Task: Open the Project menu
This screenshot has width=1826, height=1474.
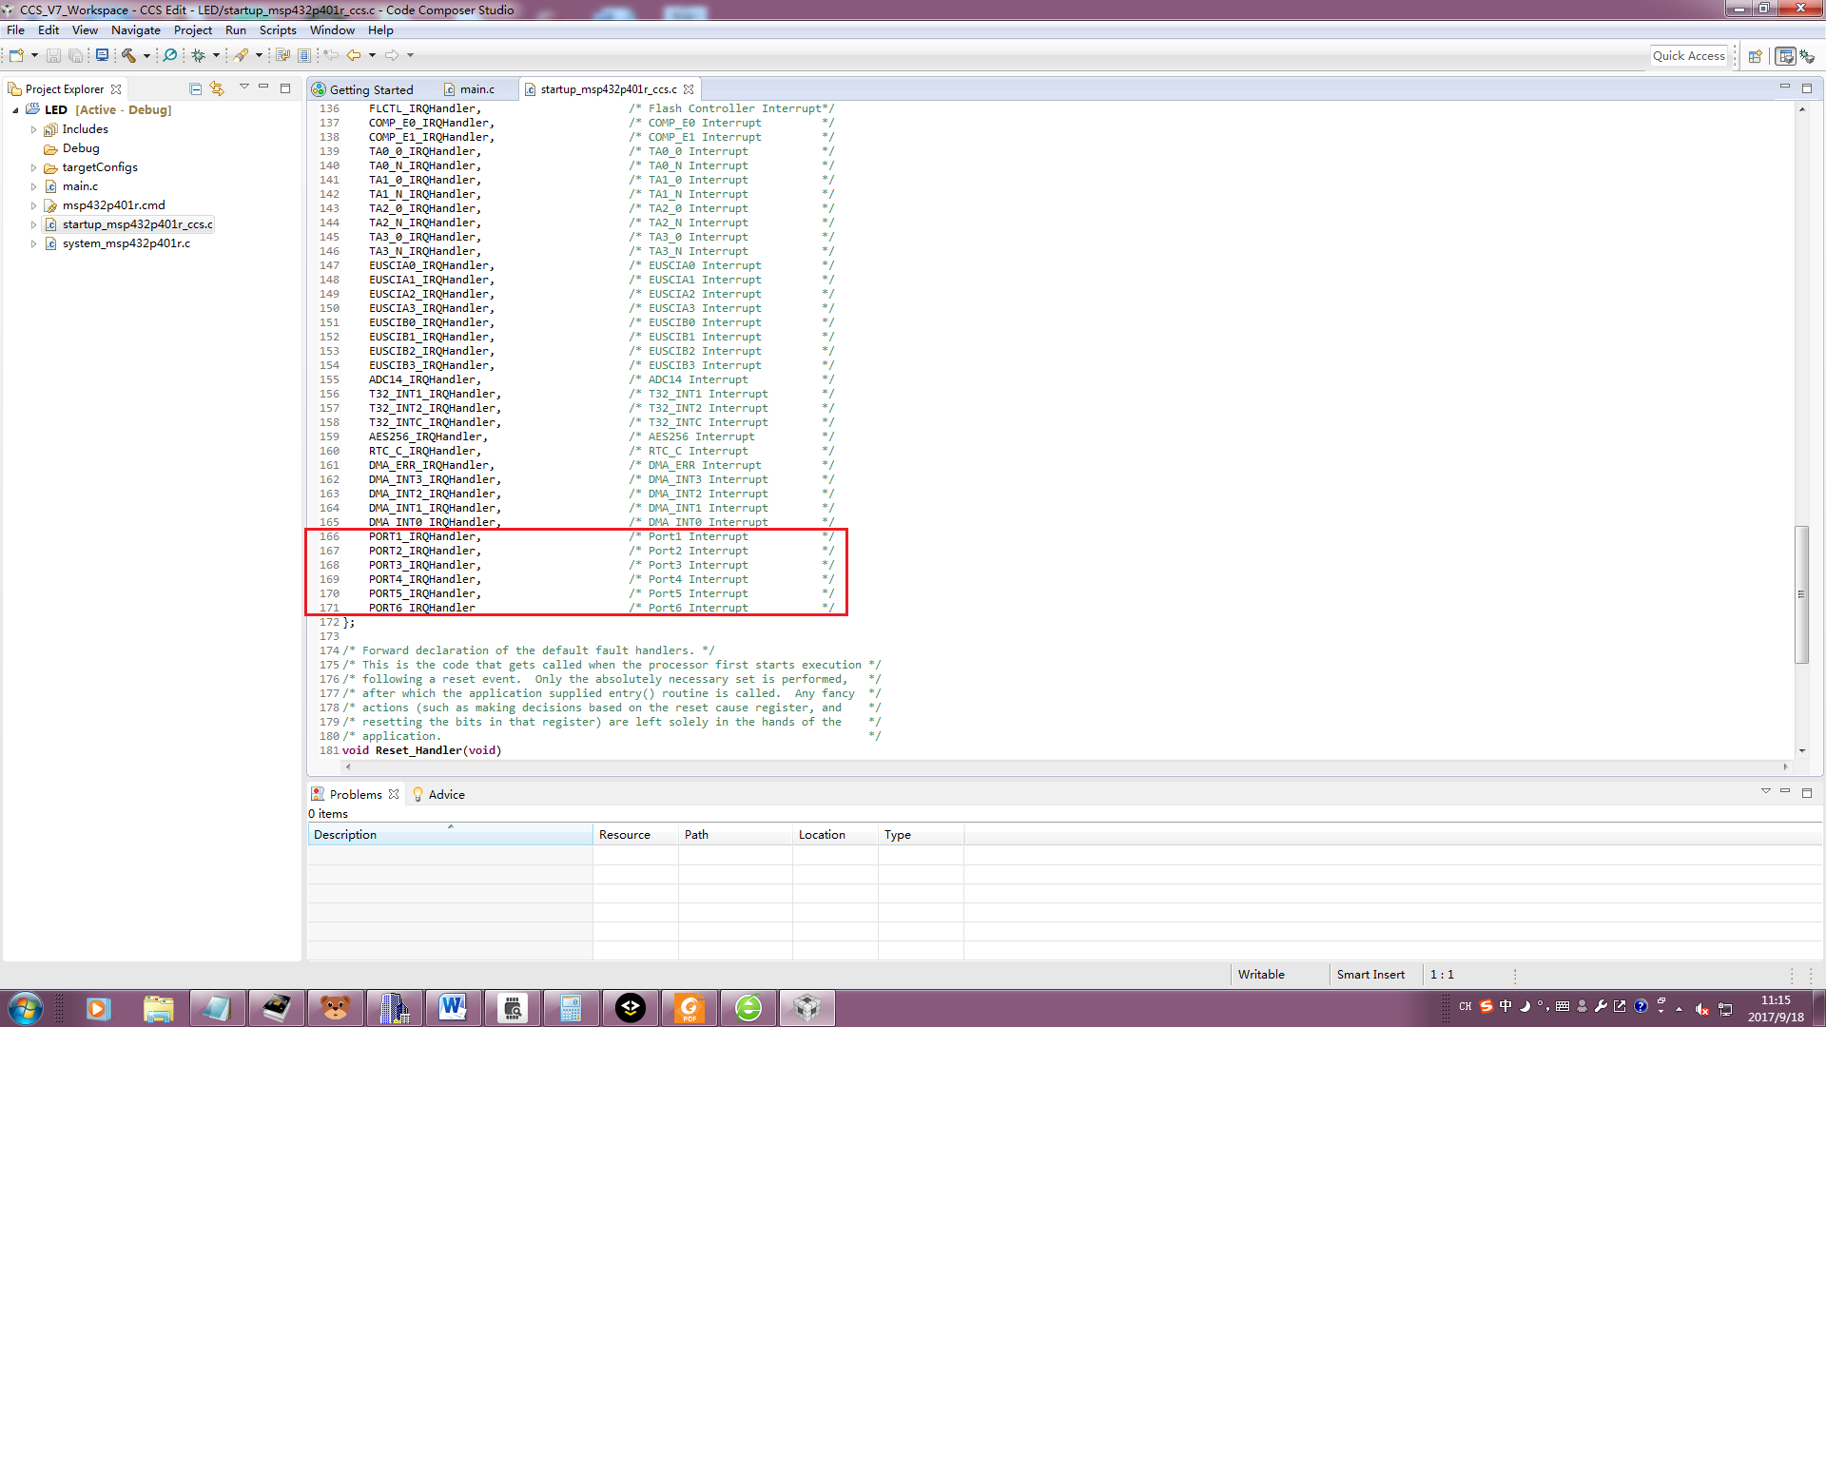Action: (192, 30)
